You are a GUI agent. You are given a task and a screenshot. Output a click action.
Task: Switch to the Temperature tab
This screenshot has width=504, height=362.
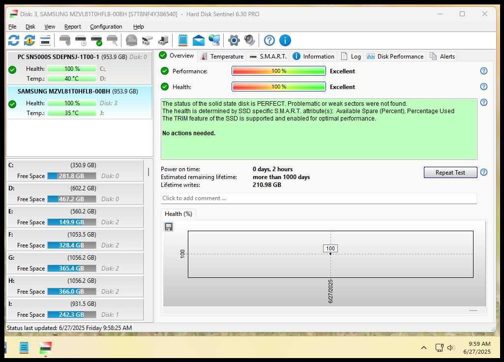pos(222,57)
